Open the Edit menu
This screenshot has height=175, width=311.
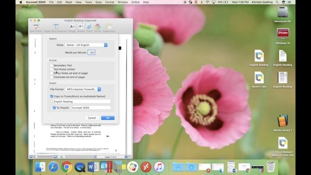(x=59, y=2)
